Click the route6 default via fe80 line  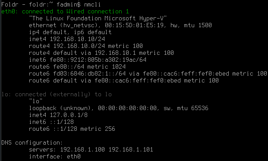124,80
